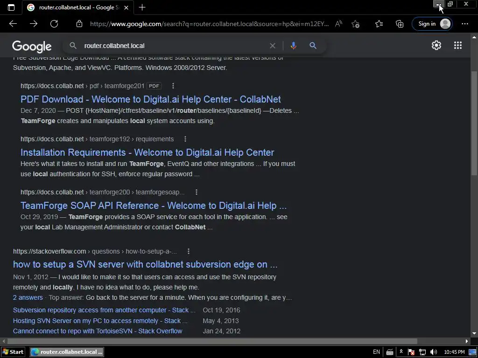
Task: Open the Windows Start menu
Action: click(13, 352)
